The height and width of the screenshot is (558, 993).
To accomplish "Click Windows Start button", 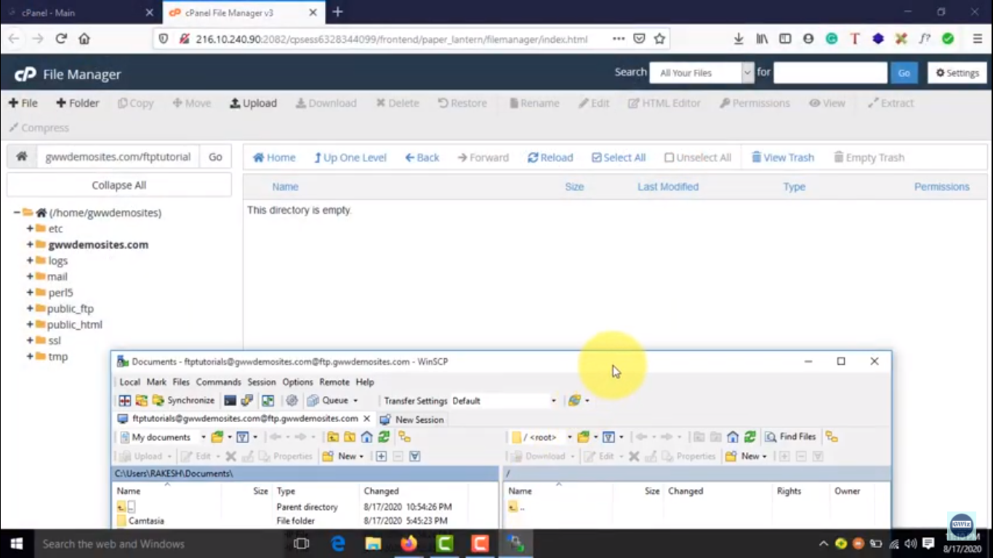I will point(16,543).
